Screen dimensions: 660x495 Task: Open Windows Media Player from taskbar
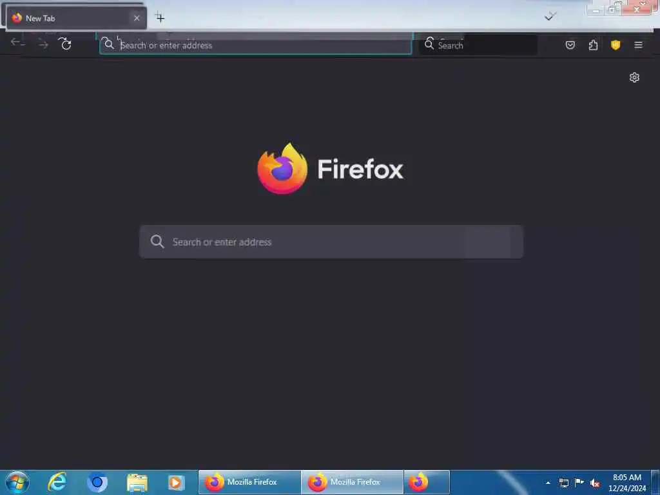tap(177, 482)
